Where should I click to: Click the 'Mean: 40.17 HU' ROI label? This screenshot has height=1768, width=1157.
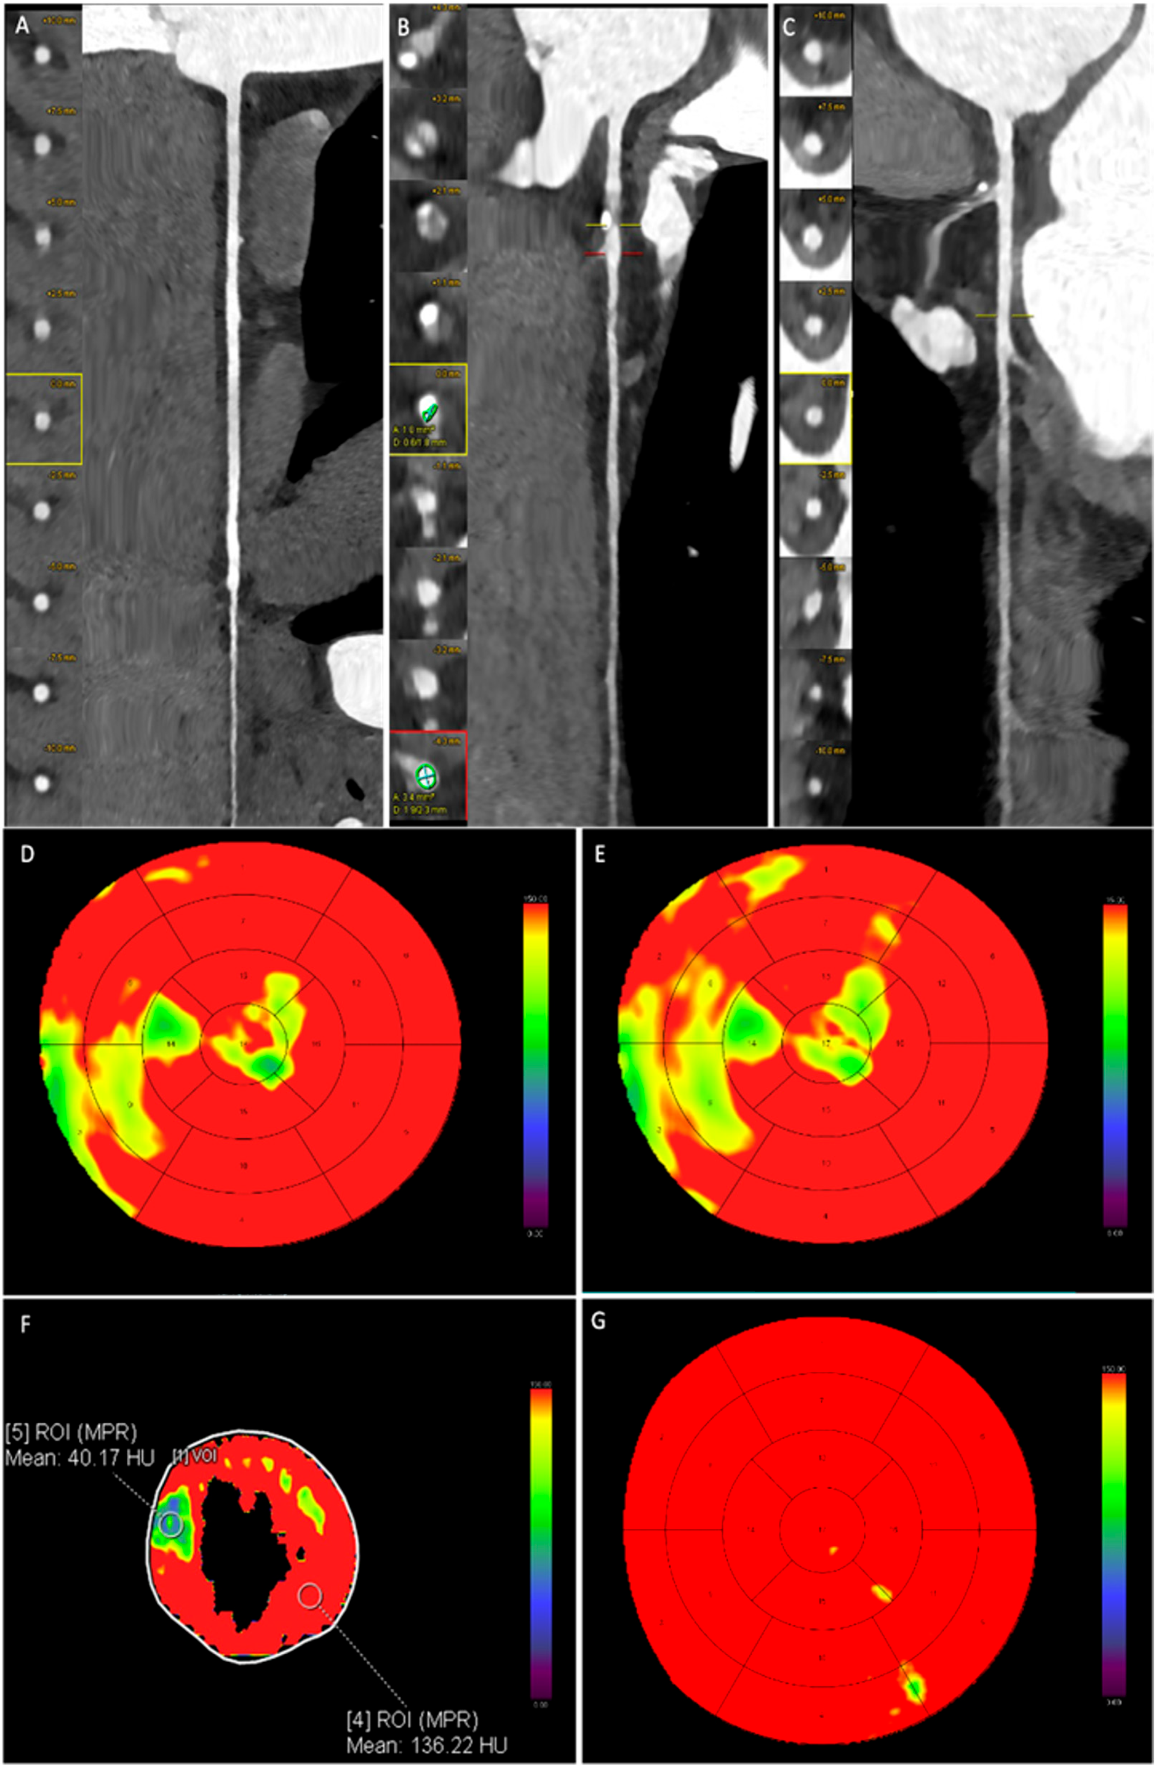(79, 1458)
